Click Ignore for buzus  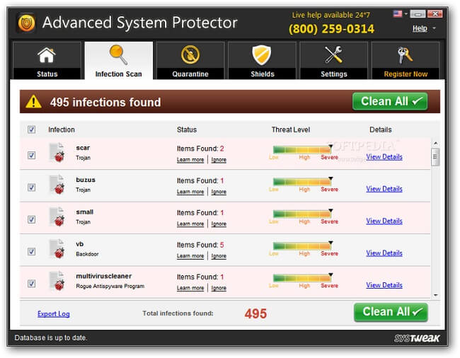tap(219, 192)
